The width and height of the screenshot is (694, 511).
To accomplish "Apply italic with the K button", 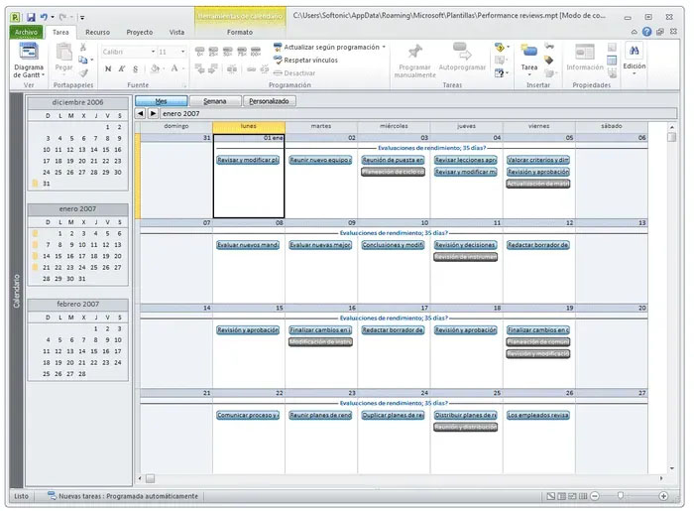I will tap(122, 68).
